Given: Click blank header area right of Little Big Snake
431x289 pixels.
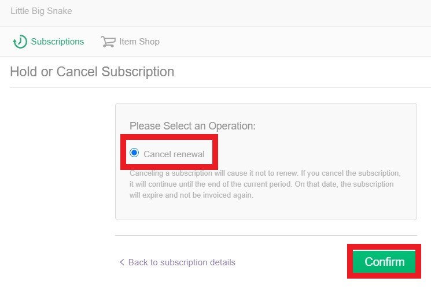Looking at the screenshot, I should [x=260, y=12].
